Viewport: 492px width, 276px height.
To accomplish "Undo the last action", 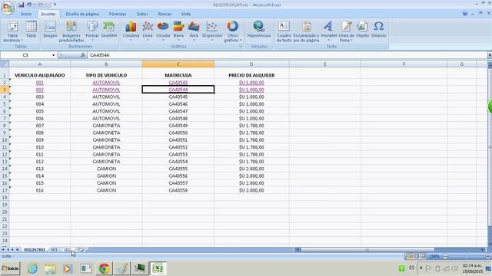I will point(29,5).
